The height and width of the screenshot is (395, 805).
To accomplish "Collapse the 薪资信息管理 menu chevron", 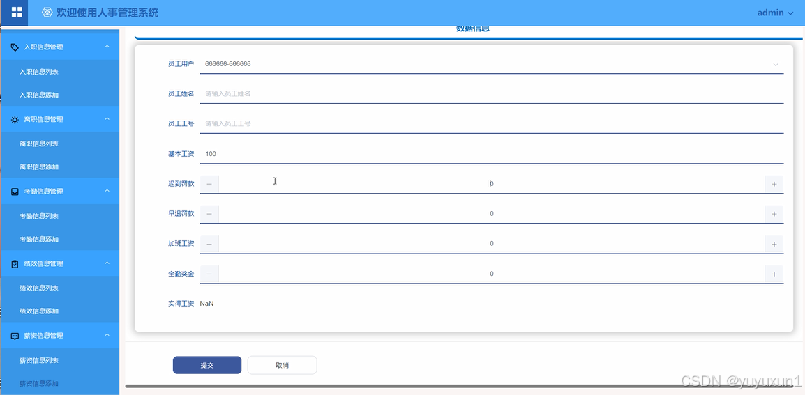I will click(x=107, y=336).
